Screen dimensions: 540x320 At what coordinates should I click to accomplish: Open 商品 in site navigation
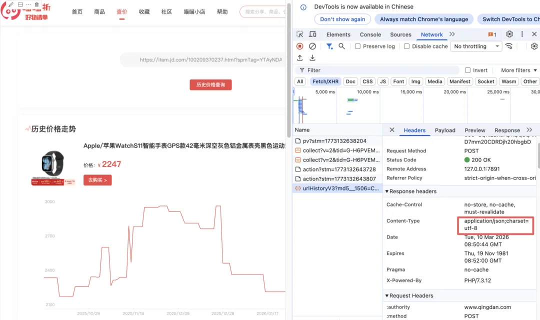[99, 11]
